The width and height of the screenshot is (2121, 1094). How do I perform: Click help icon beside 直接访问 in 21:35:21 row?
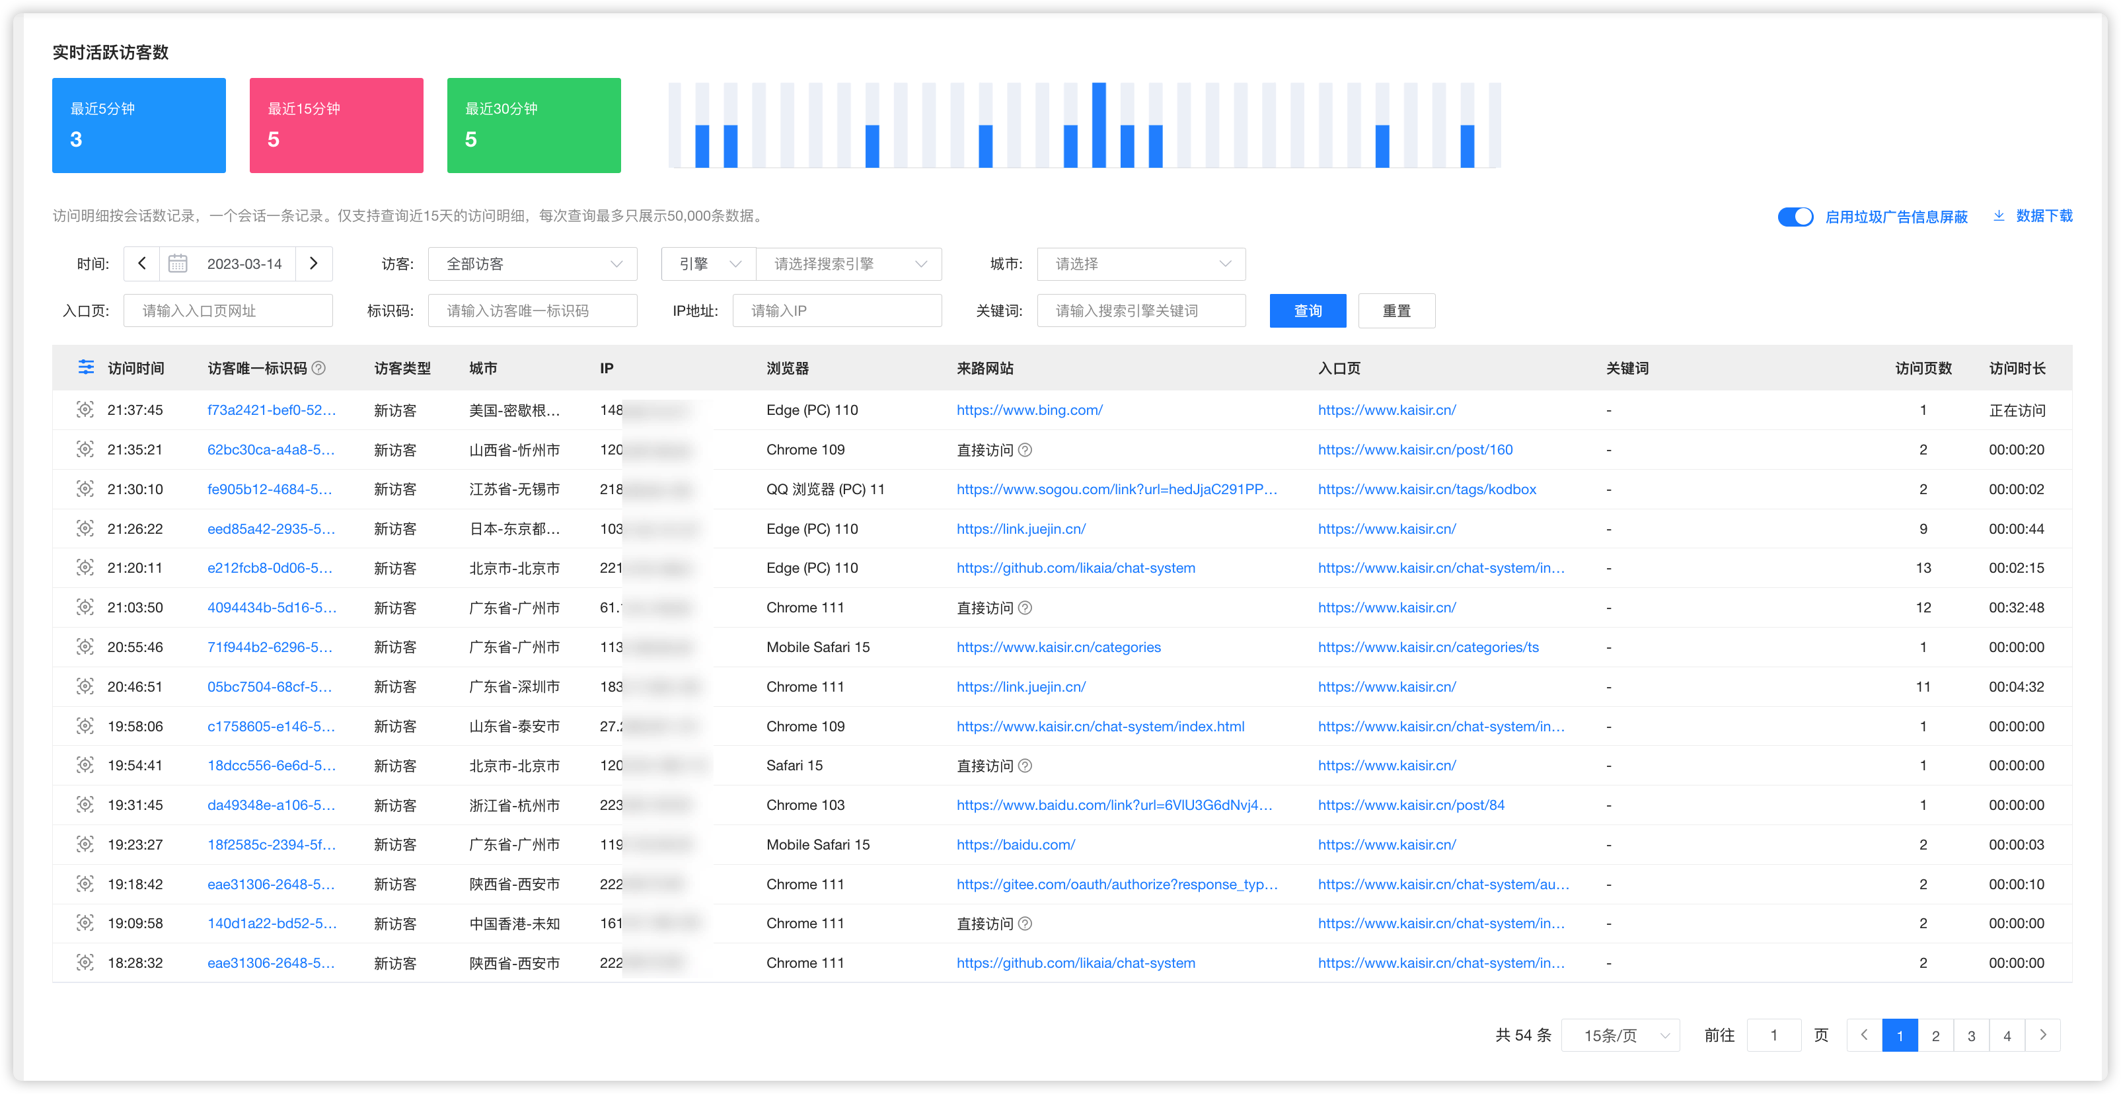[x=1025, y=449]
